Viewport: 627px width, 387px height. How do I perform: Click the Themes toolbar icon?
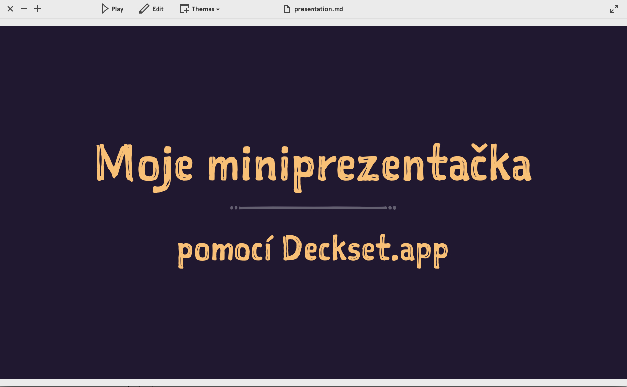click(184, 8)
